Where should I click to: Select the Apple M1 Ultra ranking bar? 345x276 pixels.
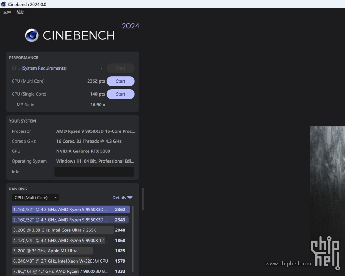click(x=52, y=251)
